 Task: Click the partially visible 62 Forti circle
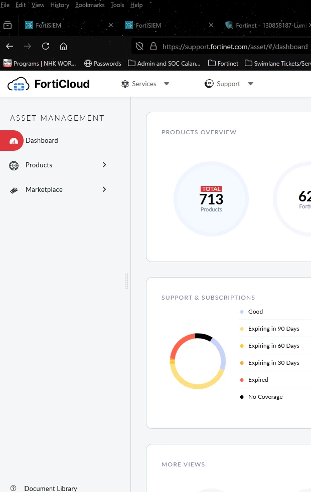point(292,199)
